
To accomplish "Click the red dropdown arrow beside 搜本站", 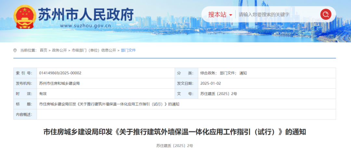I will point(231,15).
